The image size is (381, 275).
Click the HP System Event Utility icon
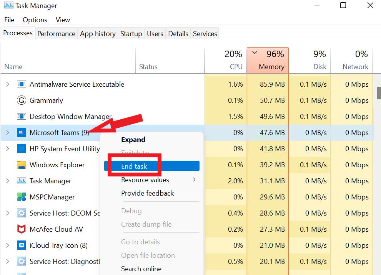click(22, 149)
